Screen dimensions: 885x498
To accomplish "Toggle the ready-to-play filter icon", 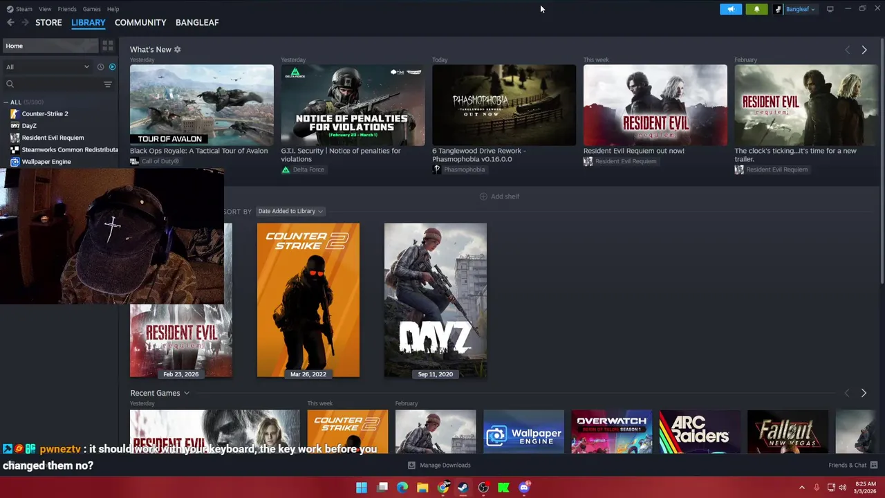I will (112, 67).
